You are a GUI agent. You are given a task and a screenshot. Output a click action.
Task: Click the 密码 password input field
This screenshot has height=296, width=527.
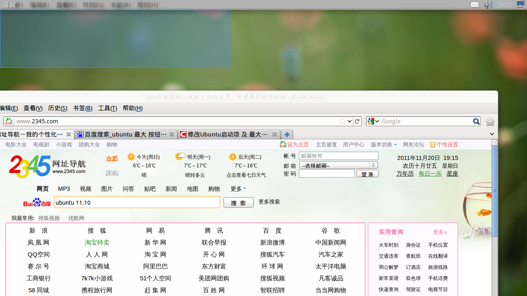(x=327, y=173)
